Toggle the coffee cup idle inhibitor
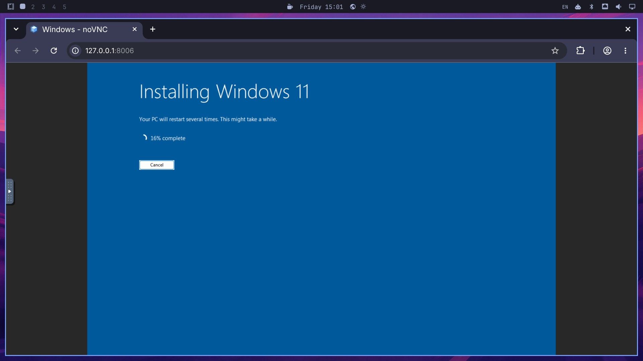Screen dimensions: 643x361 (x=290, y=7)
